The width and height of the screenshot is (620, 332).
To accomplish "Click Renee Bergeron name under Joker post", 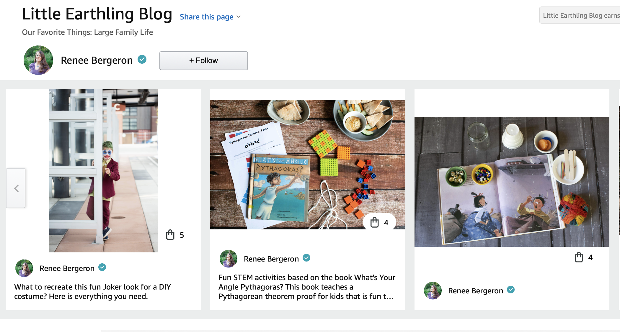I will click(67, 268).
